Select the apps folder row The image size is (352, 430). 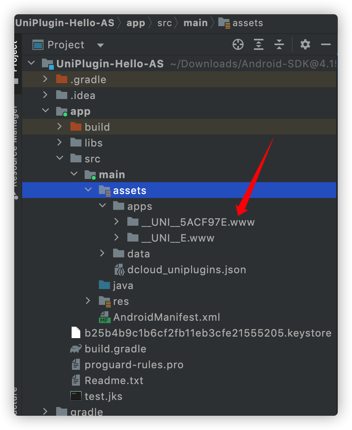(x=179, y=205)
